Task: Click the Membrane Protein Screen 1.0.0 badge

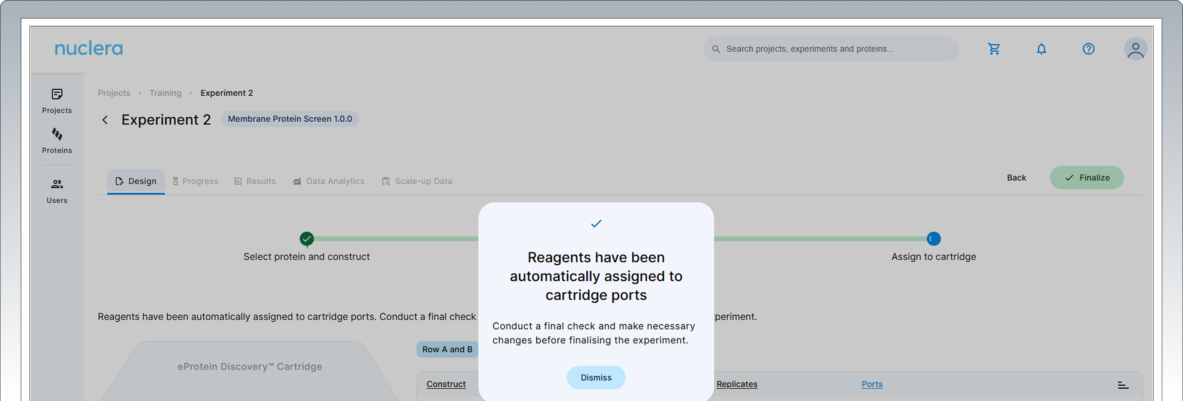Action: pos(290,119)
